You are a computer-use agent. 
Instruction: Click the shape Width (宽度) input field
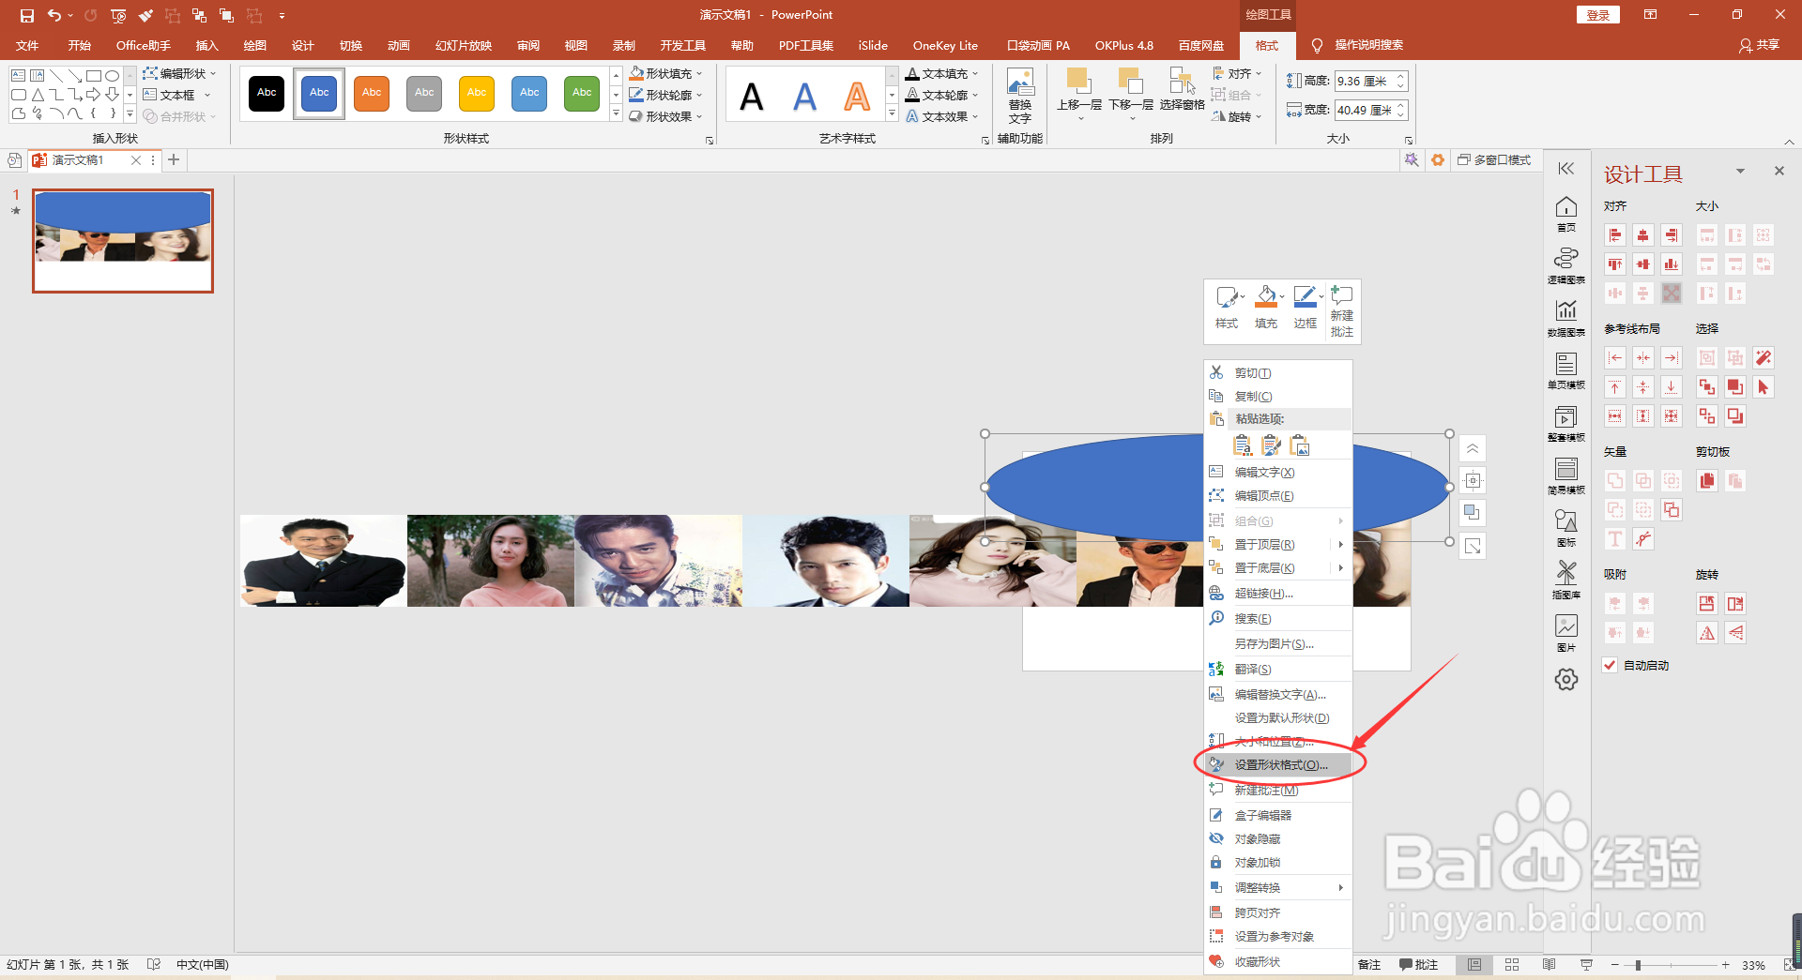coord(1366,111)
